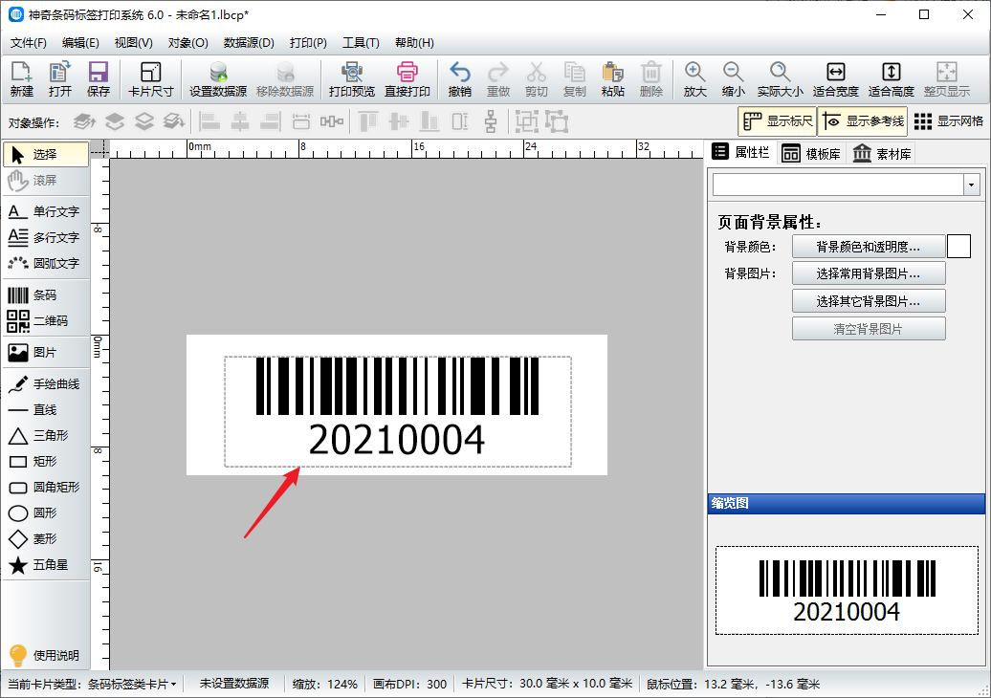
Task: Save the label with 保存 icon
Action: click(x=98, y=79)
